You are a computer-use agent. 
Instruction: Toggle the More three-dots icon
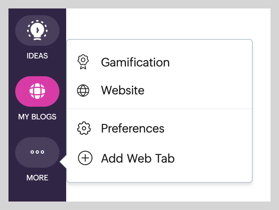coord(37,152)
